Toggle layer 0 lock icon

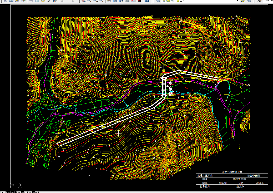[x=178, y=1]
